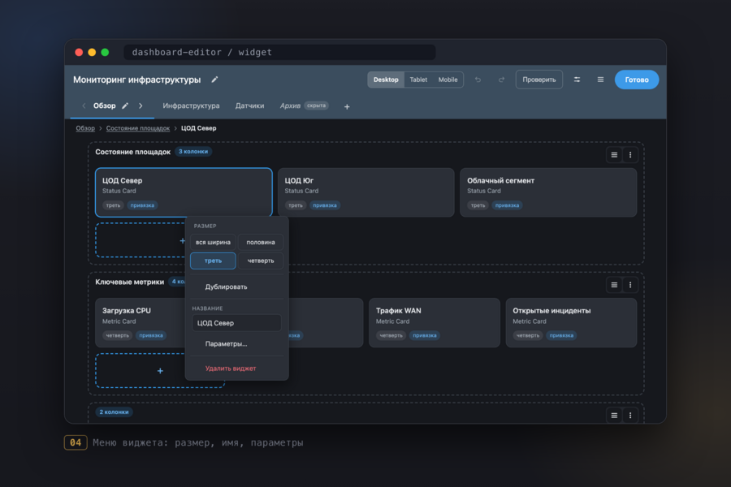
Task: Click the widget name field with ЦОД Север
Action: (237, 323)
